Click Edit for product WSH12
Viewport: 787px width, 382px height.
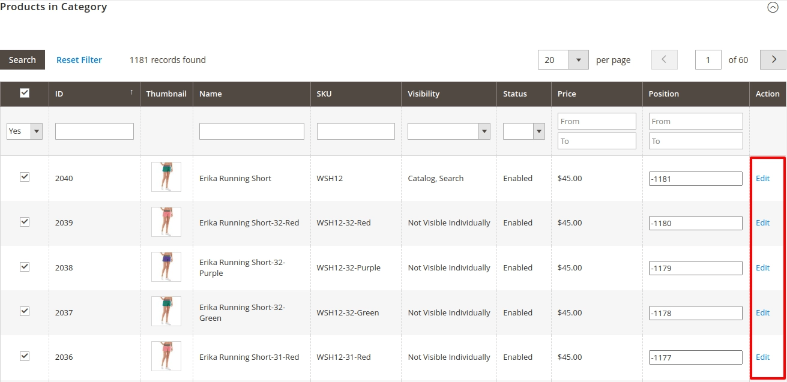click(x=762, y=178)
